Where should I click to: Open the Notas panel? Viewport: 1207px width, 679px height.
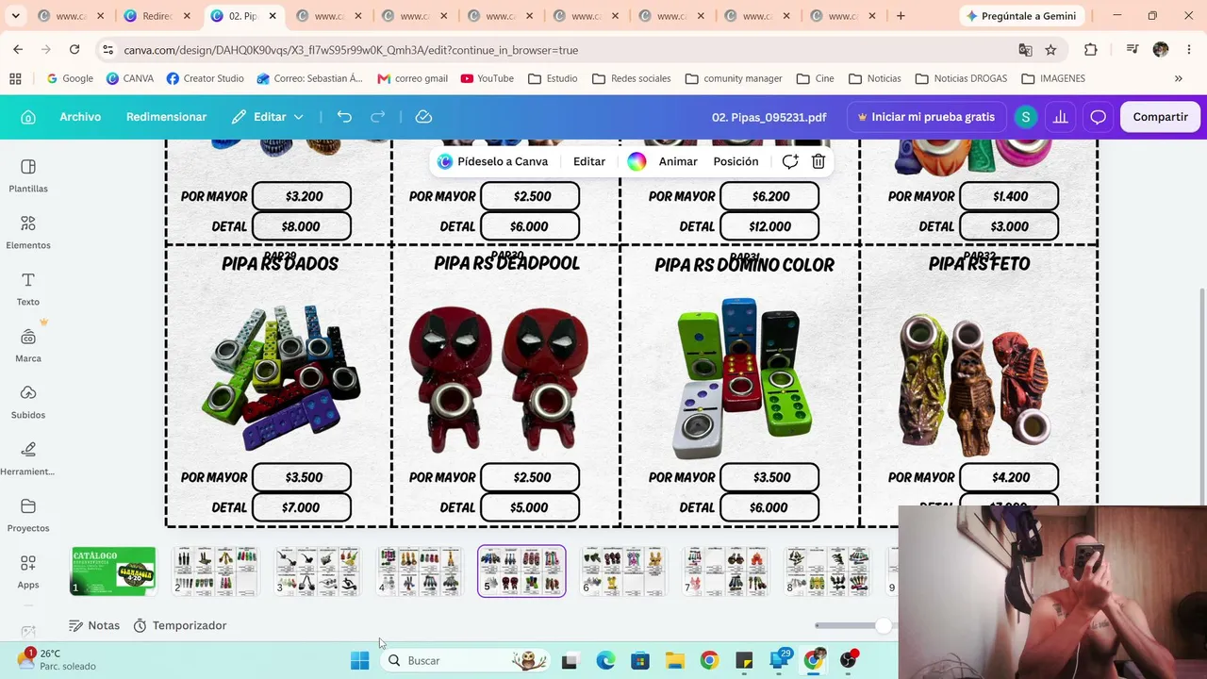pyautogui.click(x=94, y=625)
